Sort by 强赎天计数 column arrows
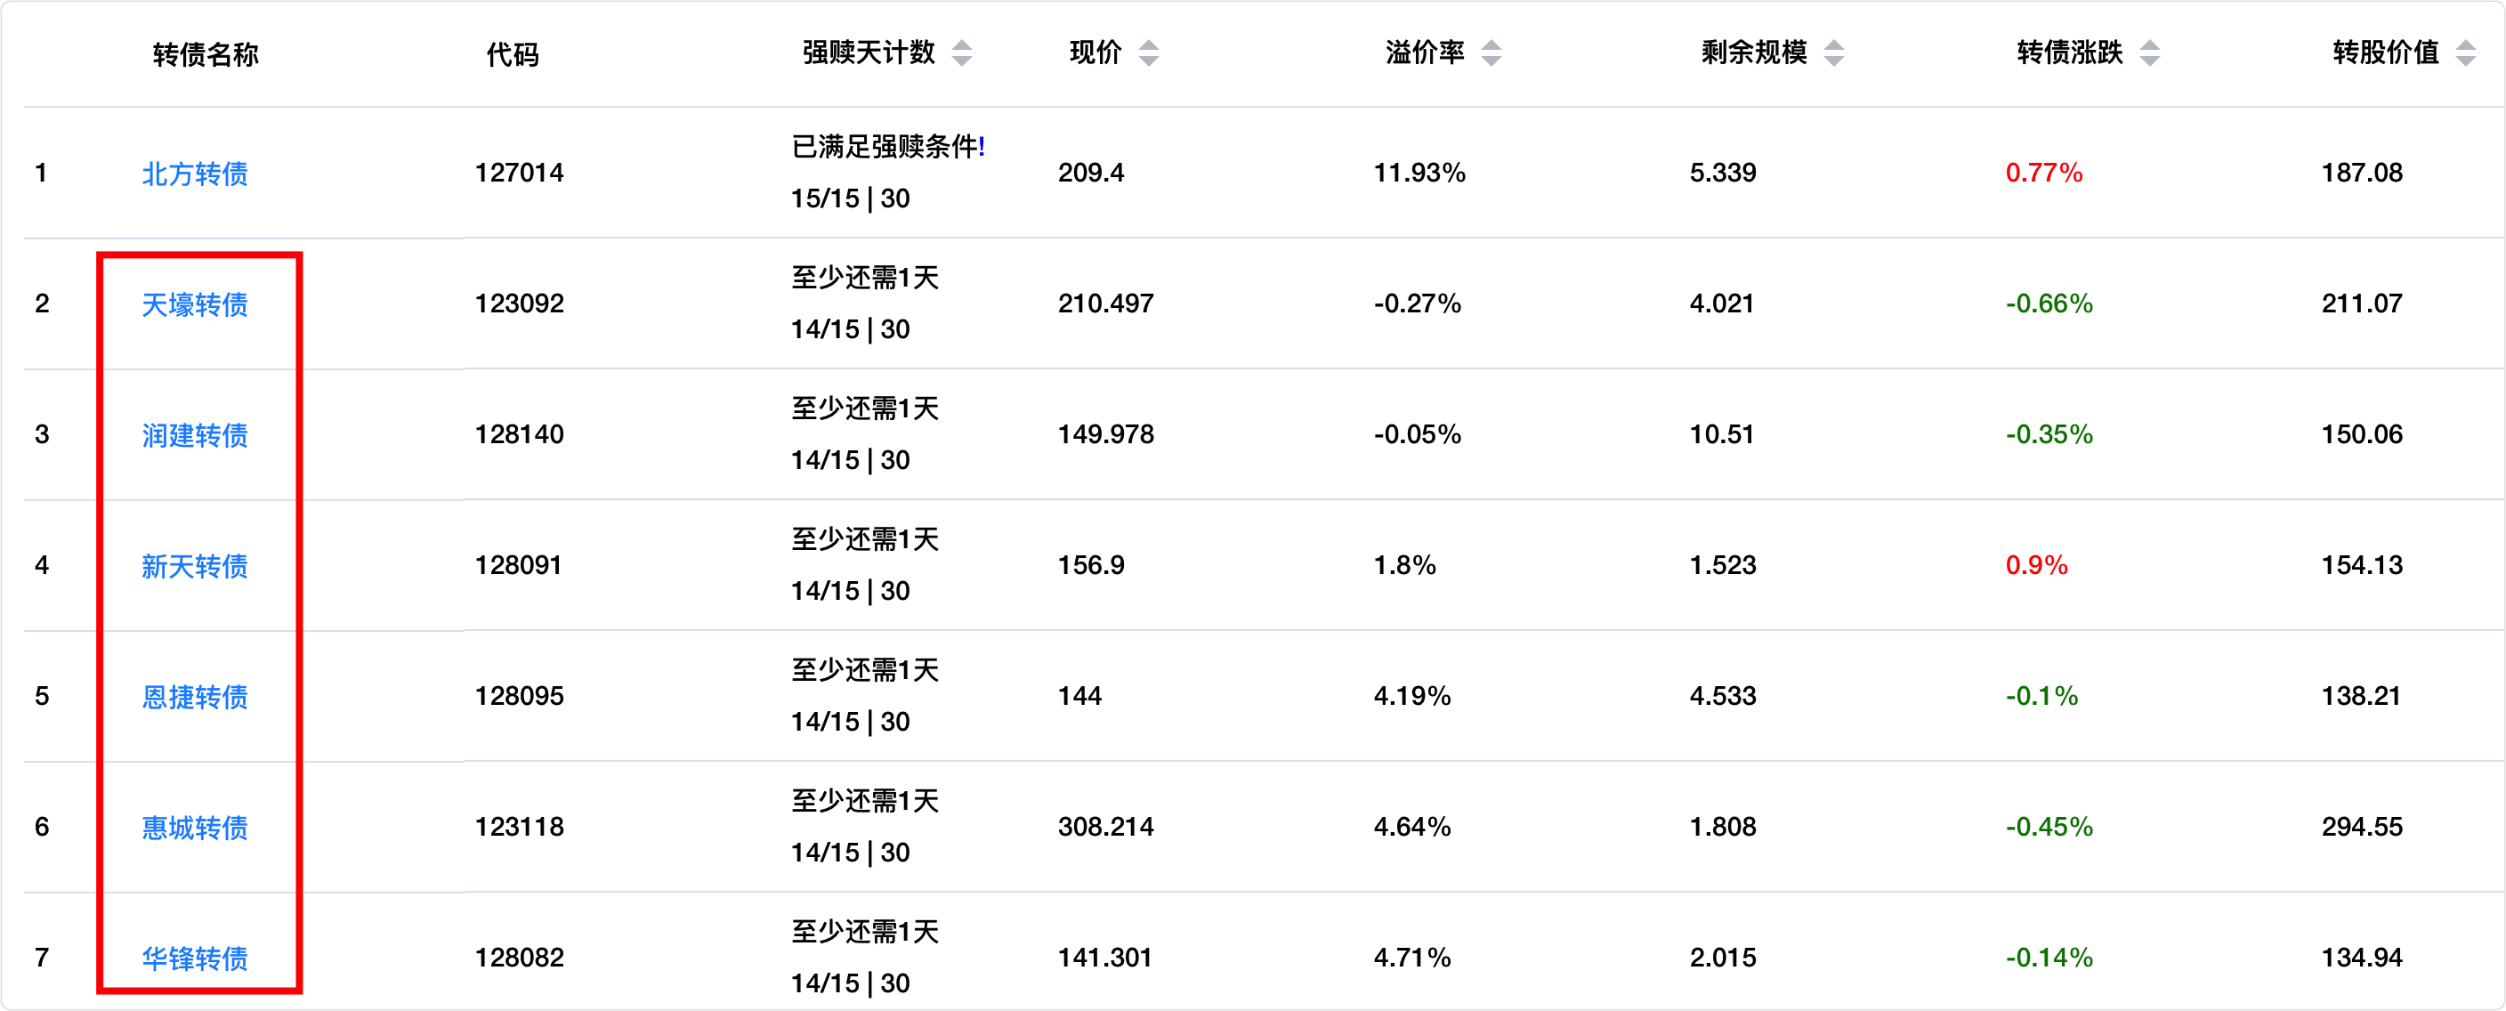This screenshot has width=2506, height=1011. 961,53
